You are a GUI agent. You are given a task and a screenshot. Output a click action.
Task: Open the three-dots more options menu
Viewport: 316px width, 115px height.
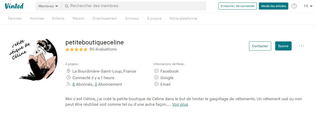301,46
